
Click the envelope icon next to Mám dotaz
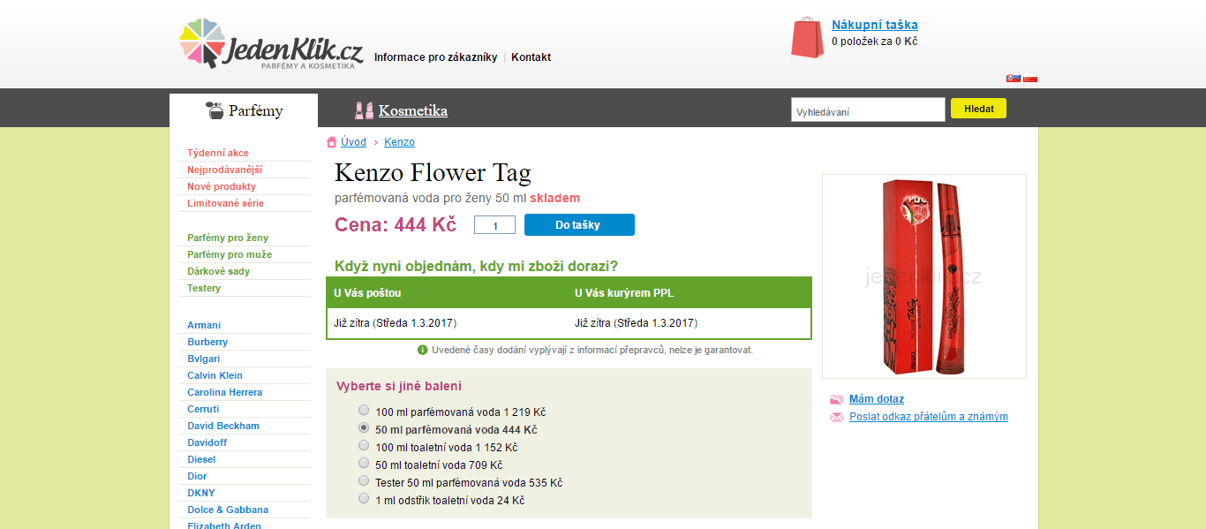click(836, 399)
